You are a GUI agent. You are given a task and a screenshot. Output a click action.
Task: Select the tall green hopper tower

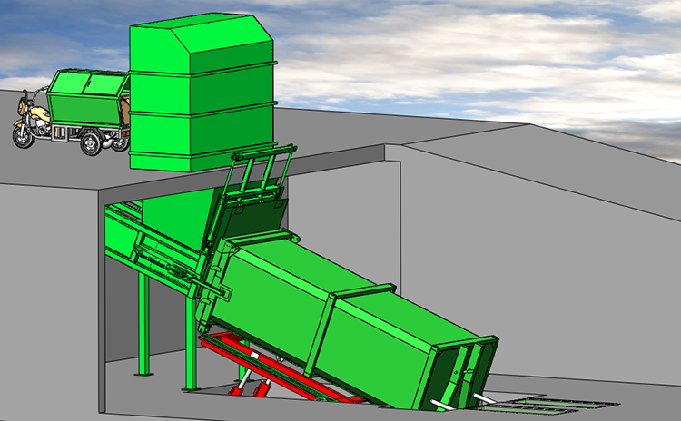click(202, 92)
